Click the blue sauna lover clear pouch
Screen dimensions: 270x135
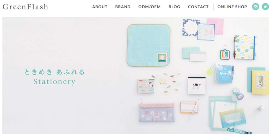point(224,74)
